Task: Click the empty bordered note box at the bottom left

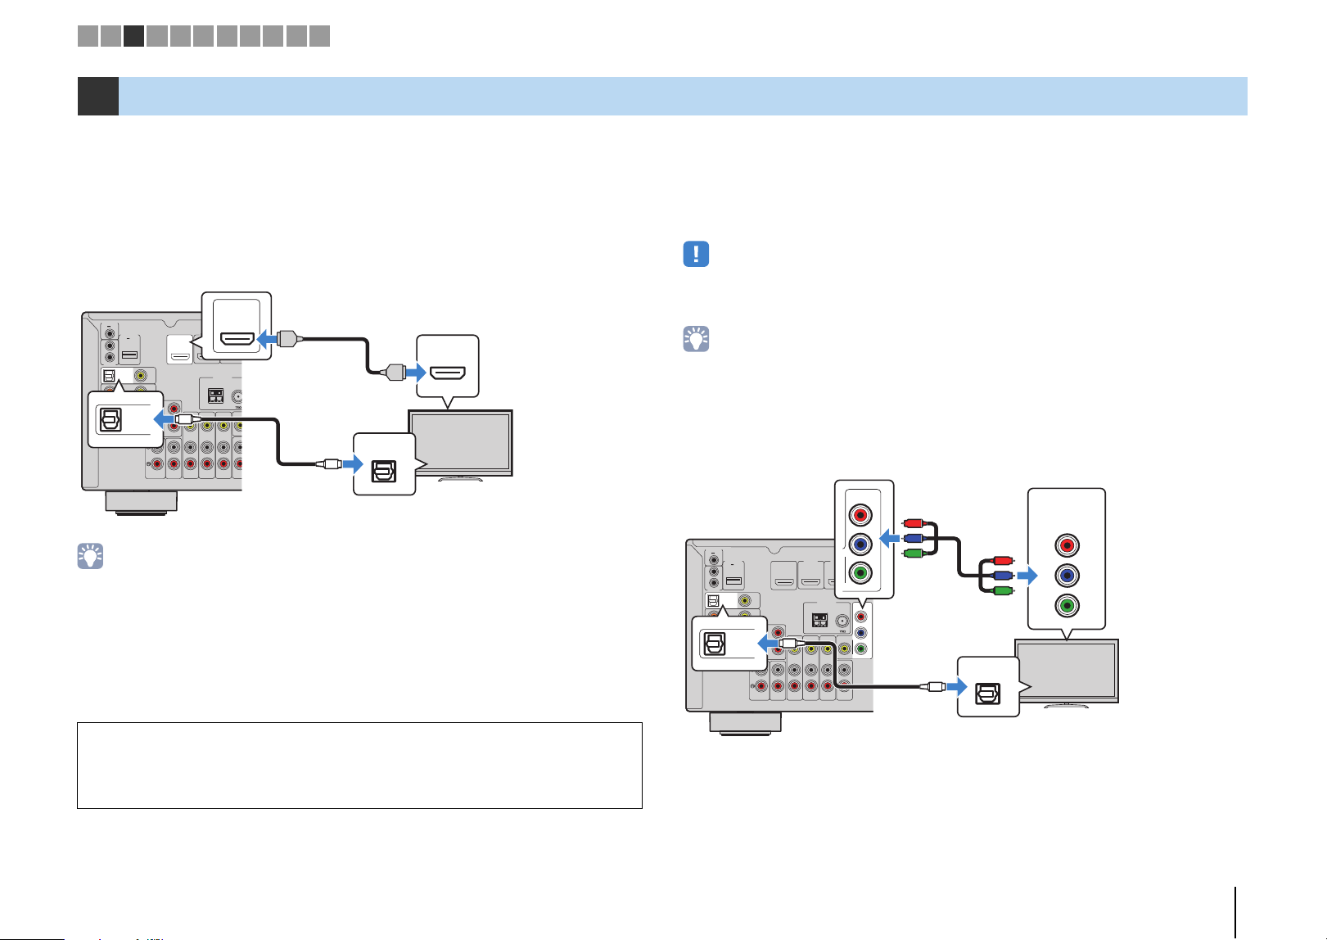Action: click(x=359, y=766)
